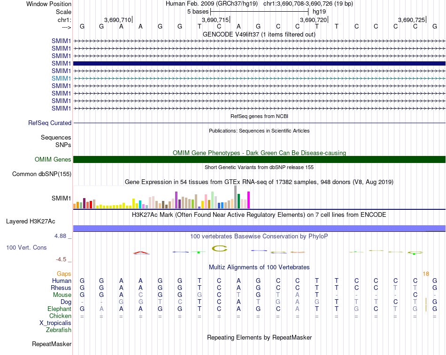The width and height of the screenshot is (446, 355).
Task: Click the Common dbSNP(155) track label
Action: point(42,174)
